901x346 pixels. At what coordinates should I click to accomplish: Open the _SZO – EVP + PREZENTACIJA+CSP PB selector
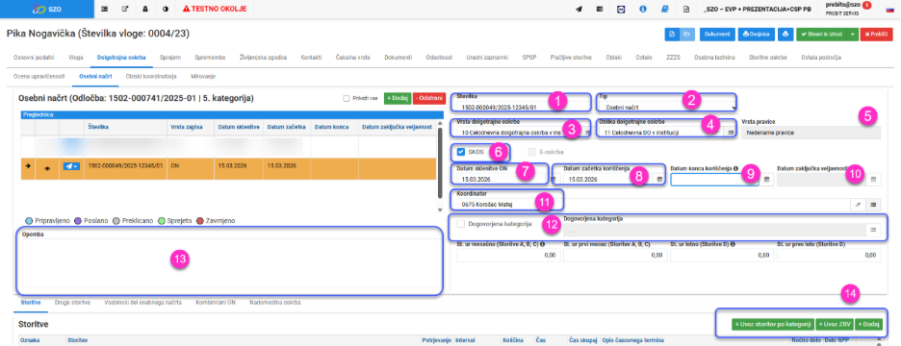coord(758,10)
